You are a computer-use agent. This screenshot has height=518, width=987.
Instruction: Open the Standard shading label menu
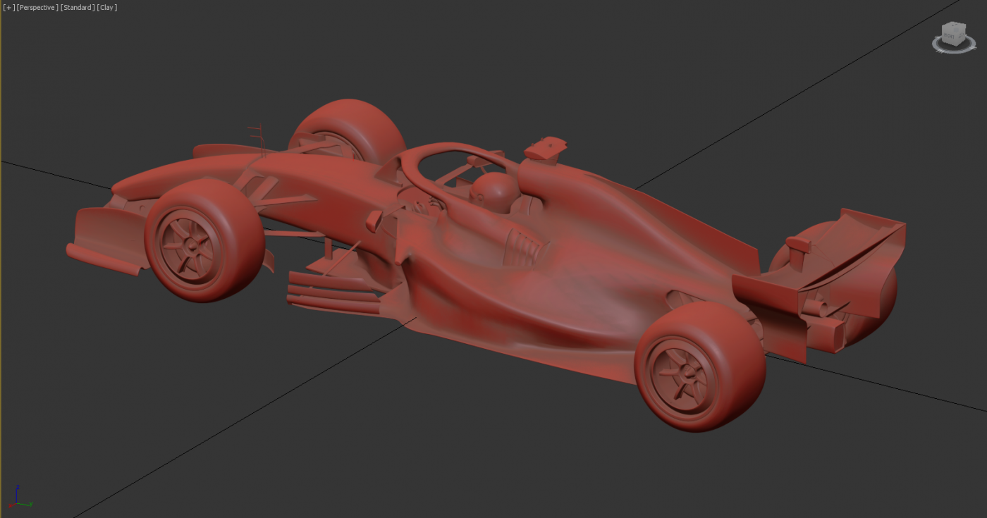click(x=78, y=7)
